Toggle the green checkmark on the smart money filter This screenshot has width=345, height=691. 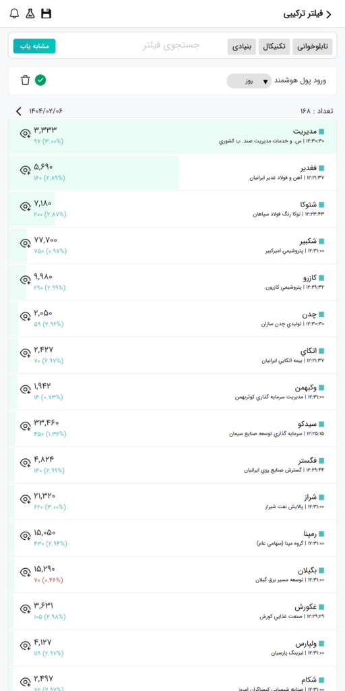coord(41,80)
